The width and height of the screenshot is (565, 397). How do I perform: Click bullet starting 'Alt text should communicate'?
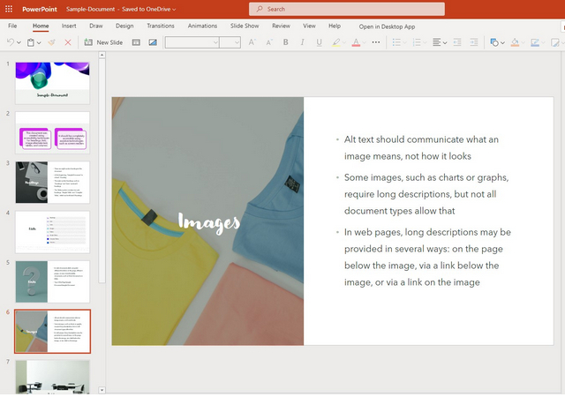click(421, 147)
